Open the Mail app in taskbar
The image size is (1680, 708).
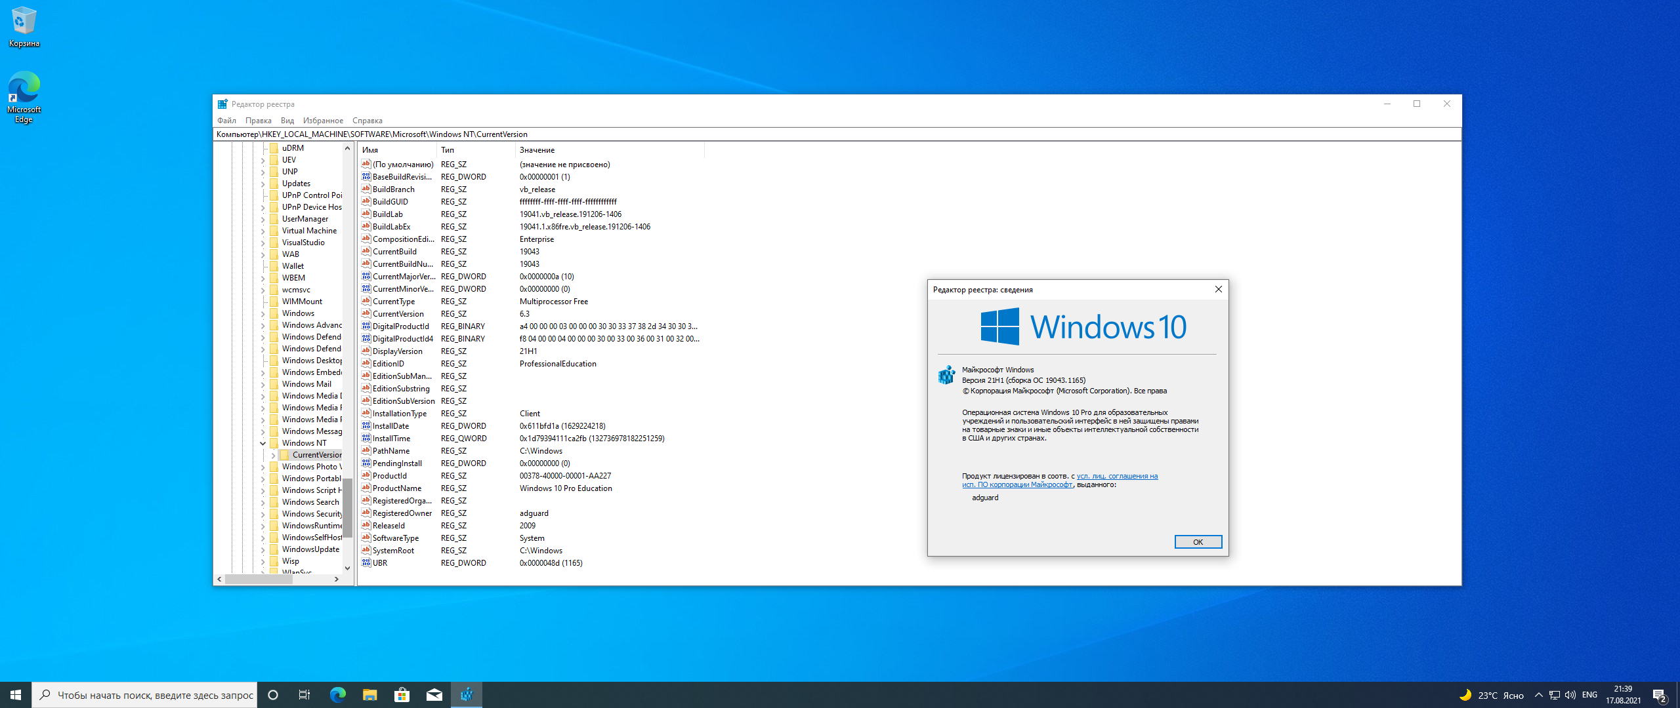click(x=434, y=695)
